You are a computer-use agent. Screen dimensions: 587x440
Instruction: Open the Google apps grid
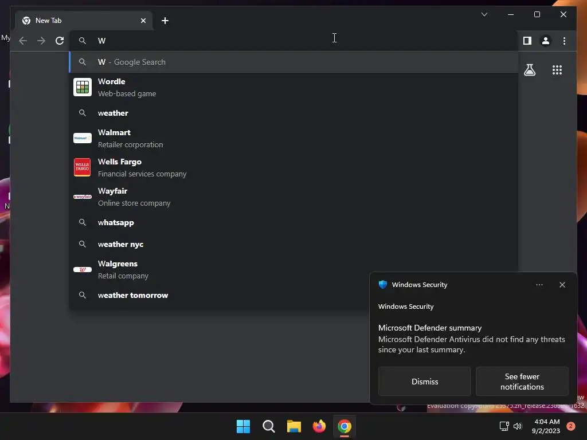[x=557, y=70]
